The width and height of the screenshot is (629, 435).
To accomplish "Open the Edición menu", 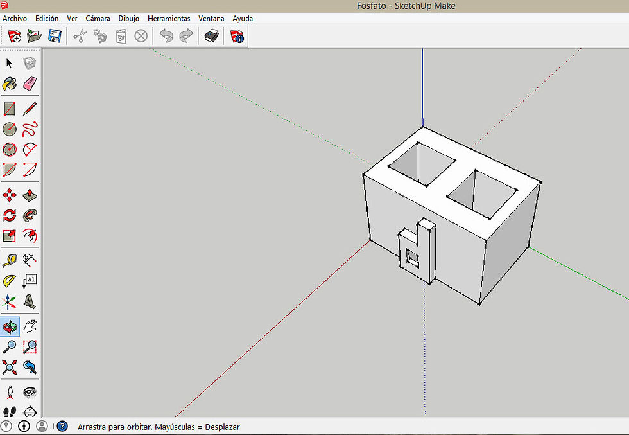I will 47,19.
